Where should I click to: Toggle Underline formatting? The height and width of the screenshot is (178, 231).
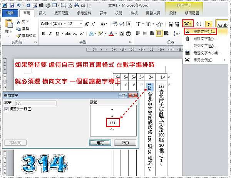[x=57, y=34]
